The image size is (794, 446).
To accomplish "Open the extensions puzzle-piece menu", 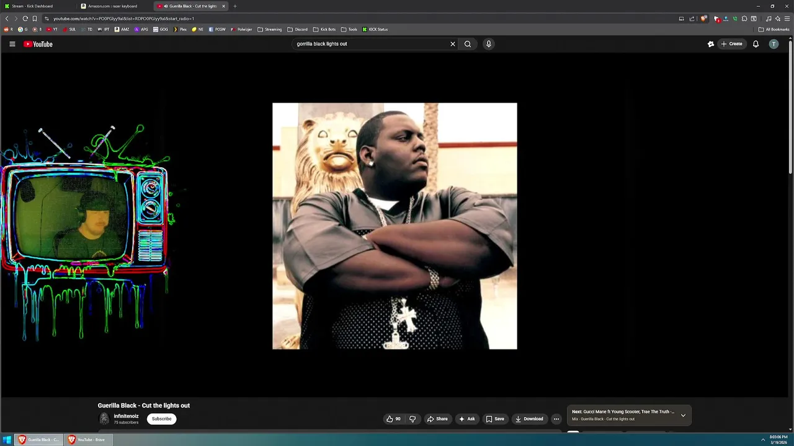I will (x=744, y=19).
